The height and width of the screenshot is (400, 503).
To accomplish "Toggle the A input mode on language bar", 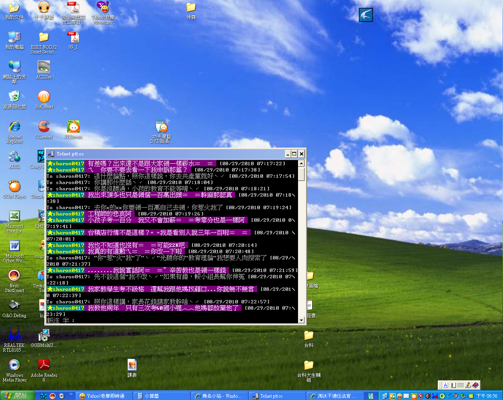I will pyautogui.click(x=445, y=385).
